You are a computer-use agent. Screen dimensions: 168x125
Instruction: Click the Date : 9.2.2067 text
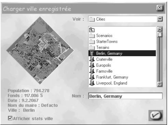pyautogui.click(x=23, y=100)
